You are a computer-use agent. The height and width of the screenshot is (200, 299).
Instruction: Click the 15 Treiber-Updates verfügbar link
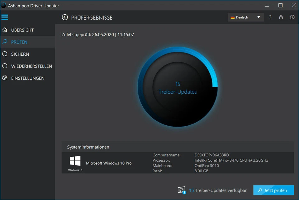coord(218,190)
